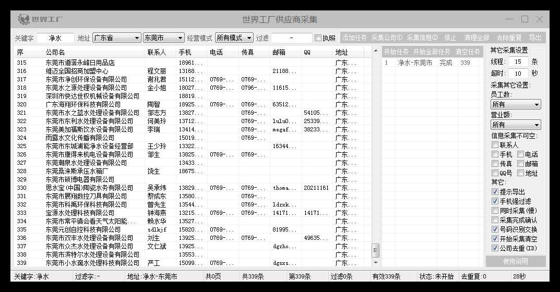This screenshot has height=292, width=560.
Task: Click the 关键字 input field
Action: coord(55,38)
